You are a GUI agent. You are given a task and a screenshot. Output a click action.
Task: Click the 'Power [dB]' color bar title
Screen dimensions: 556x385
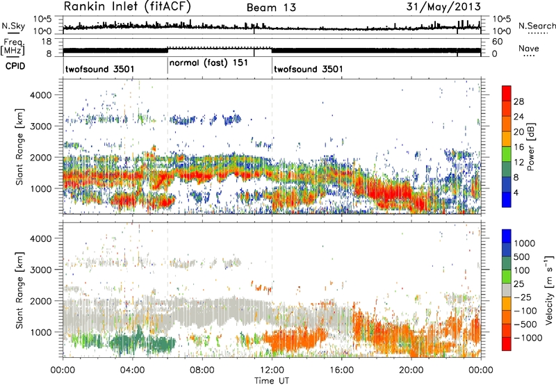point(531,147)
